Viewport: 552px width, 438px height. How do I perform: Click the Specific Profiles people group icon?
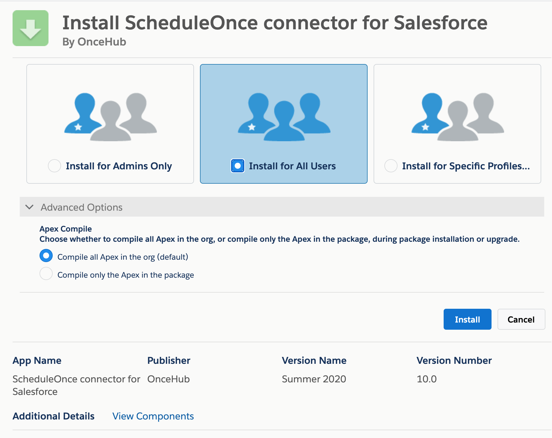coord(457,117)
